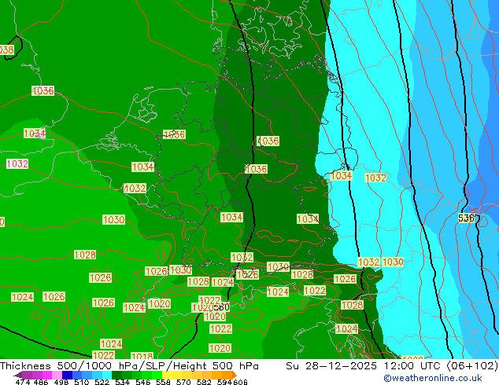Click the black '560' height contour label
Image resolution: width=499 pixels, height=385 pixels.
[x=221, y=307]
